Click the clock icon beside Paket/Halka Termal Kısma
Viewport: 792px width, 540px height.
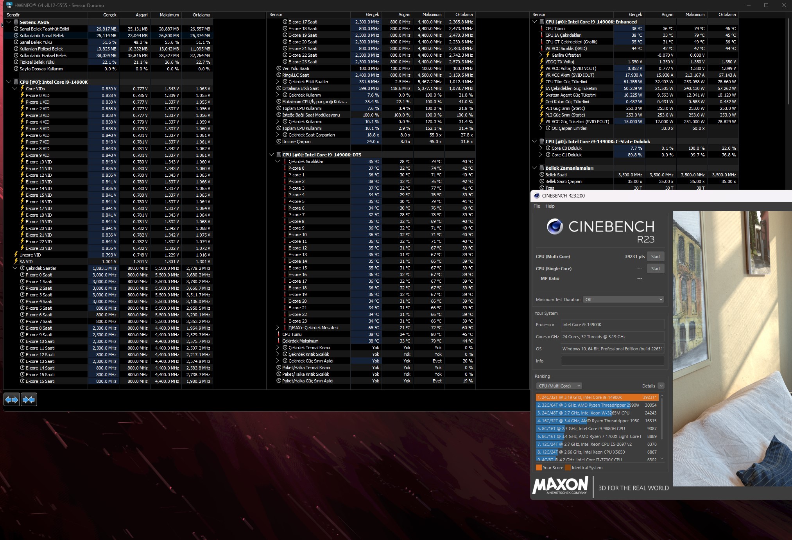pos(279,368)
